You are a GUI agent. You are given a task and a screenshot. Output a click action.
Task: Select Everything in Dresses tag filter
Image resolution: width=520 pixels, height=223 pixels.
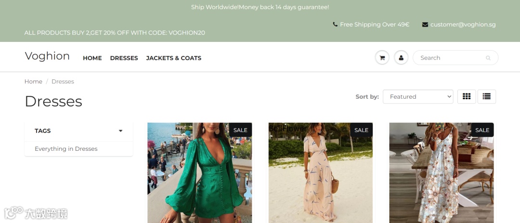coord(66,149)
